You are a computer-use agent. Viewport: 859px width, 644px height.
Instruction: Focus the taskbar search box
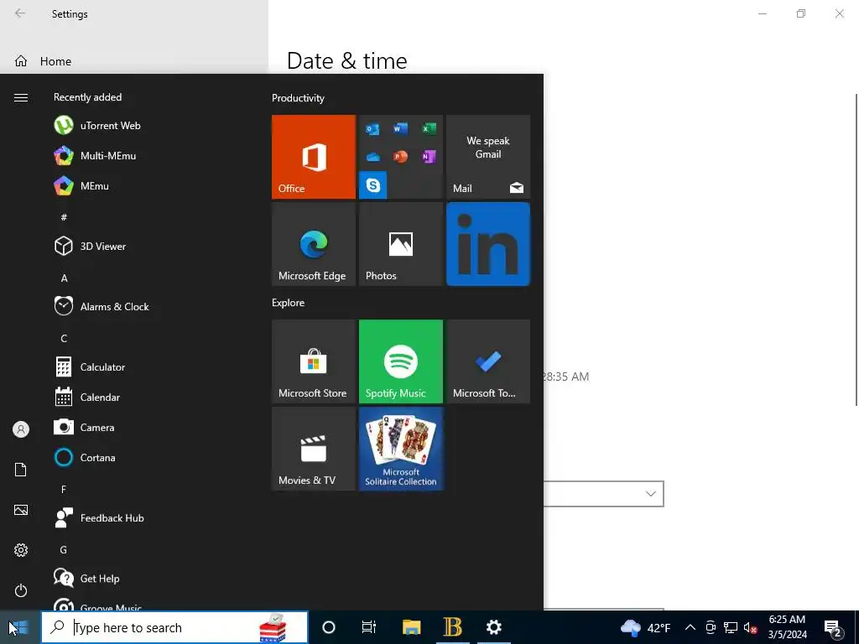click(174, 627)
